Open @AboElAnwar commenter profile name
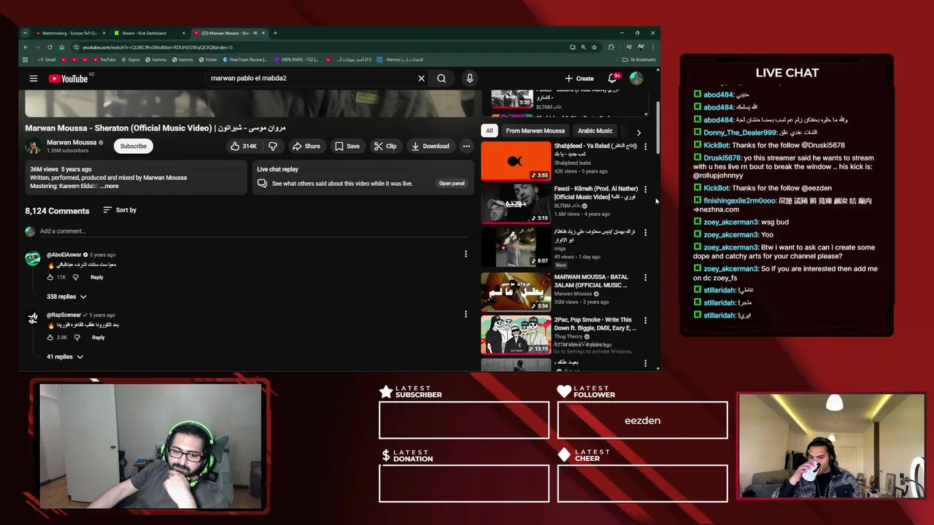 click(64, 254)
